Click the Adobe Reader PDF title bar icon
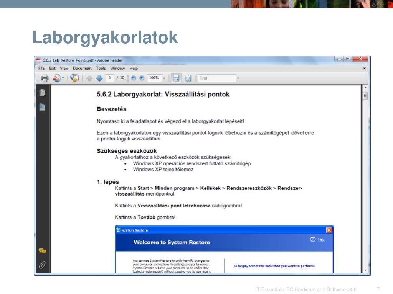Viewport: 393px width, 294px height. coord(38,60)
